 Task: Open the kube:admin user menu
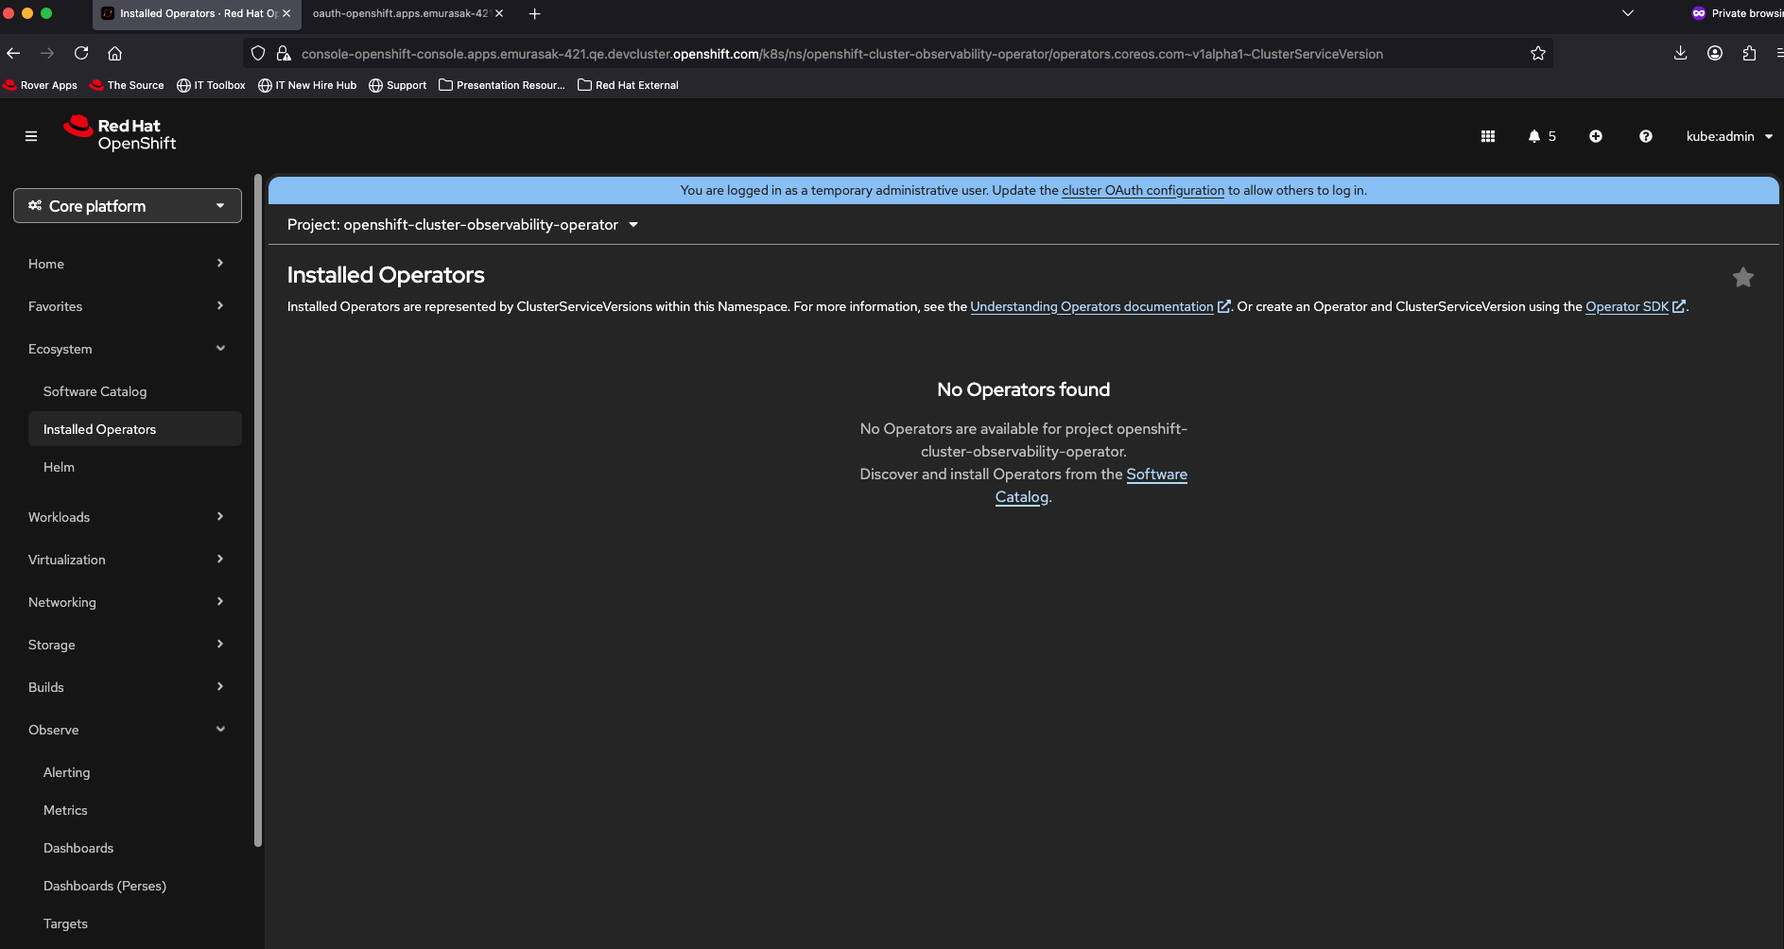coord(1729,136)
